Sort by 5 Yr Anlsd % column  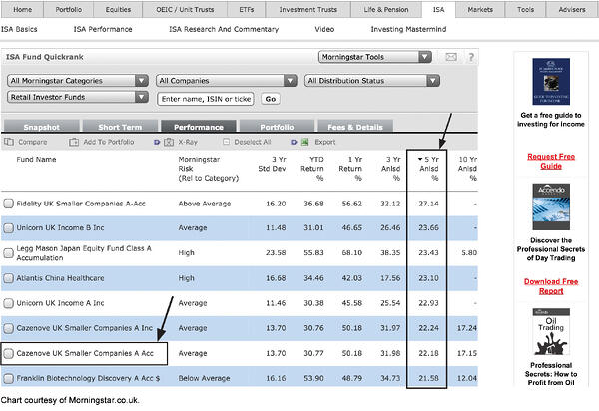tap(428, 169)
